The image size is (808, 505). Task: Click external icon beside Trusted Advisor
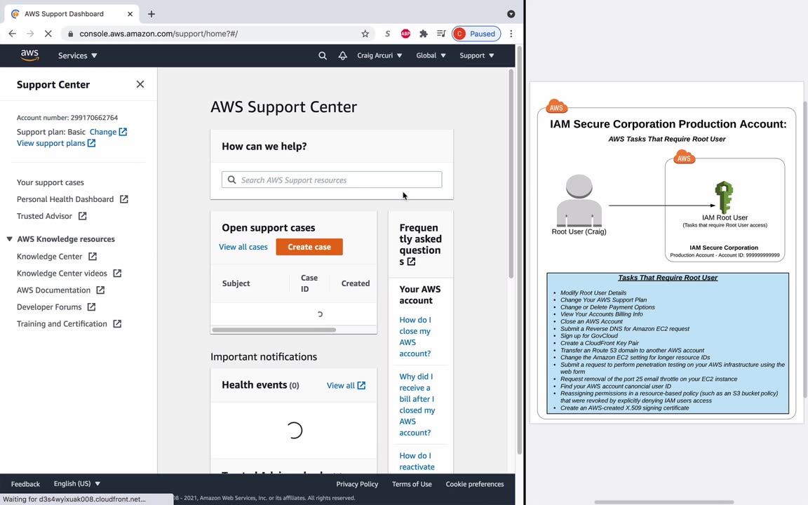point(83,217)
